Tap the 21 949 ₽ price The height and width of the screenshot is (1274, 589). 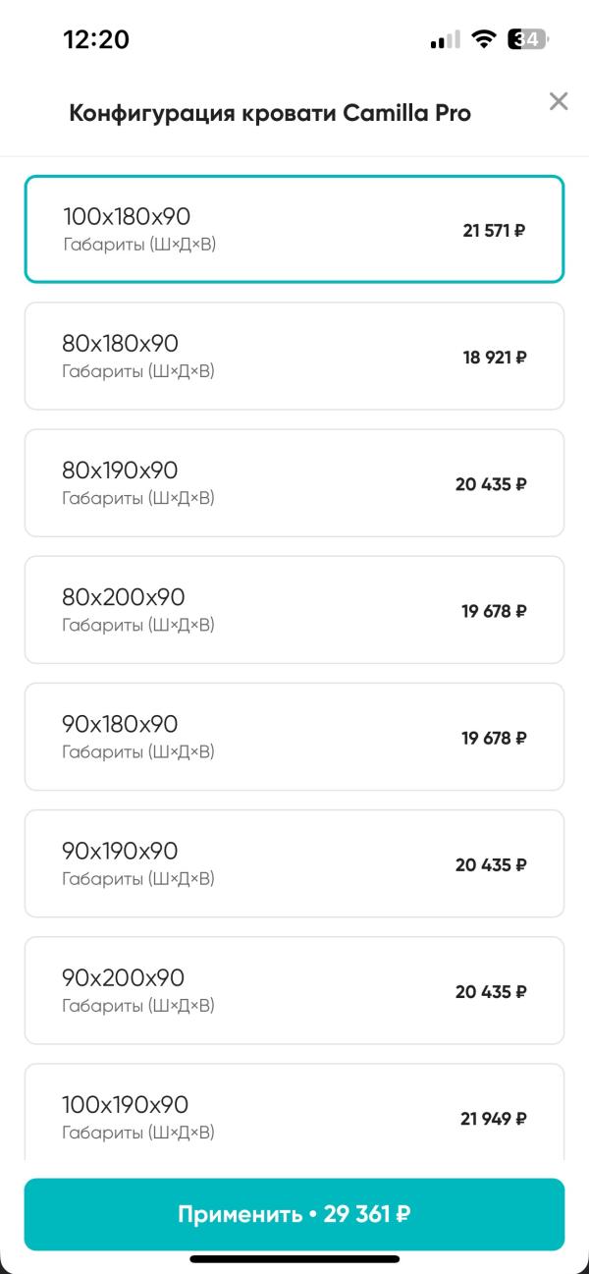click(494, 1118)
